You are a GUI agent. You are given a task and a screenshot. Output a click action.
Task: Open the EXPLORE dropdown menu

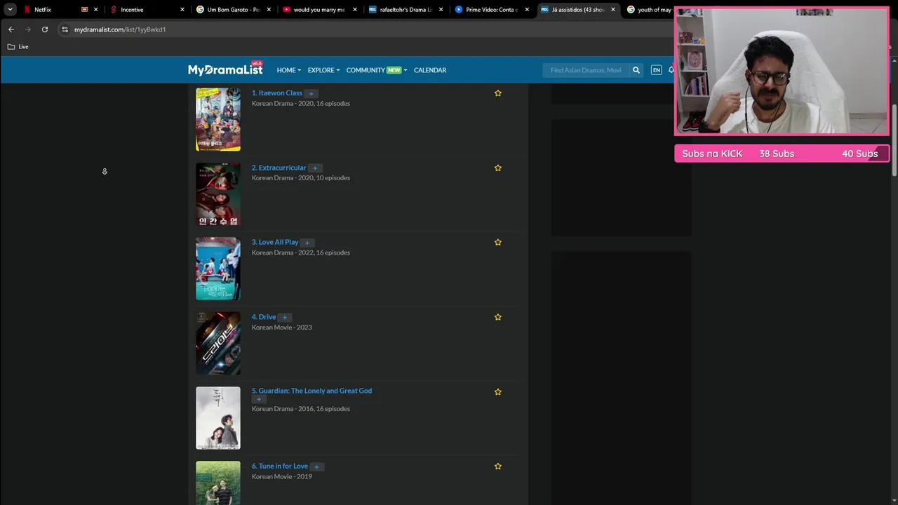coord(323,70)
